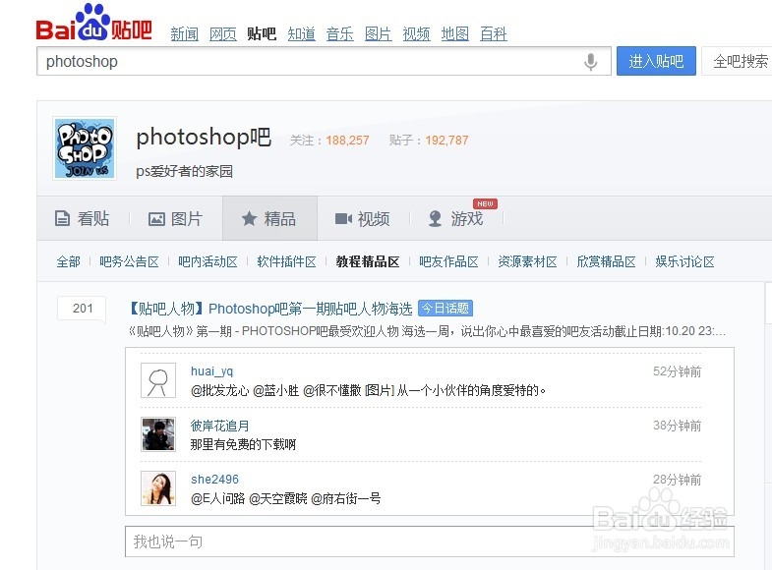772x570 pixels.
Task: Open username huai_yq's profile link
Action: coord(211,371)
